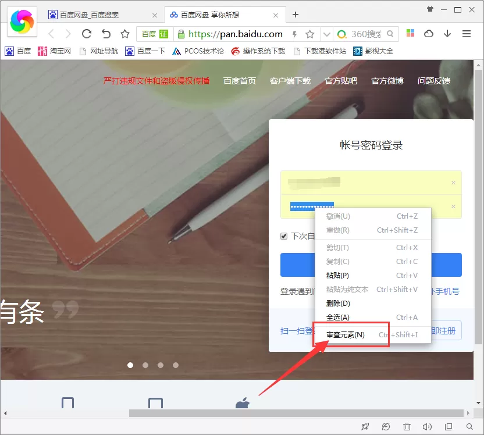The width and height of the screenshot is (484, 435).
Task: Click the horizontal scrollbar thumb
Action: (x=296, y=413)
